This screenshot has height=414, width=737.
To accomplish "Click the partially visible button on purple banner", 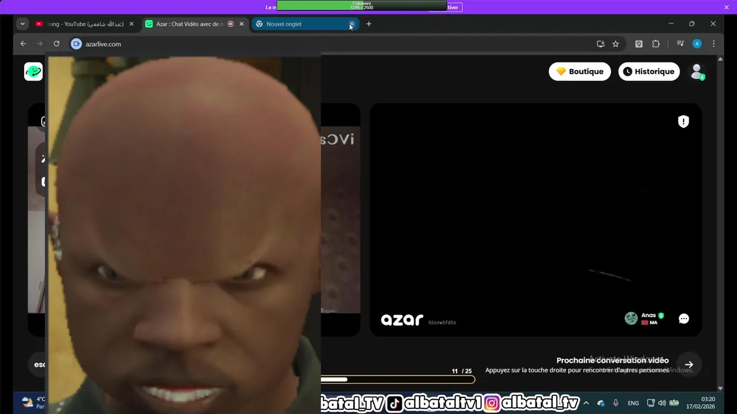I will (x=446, y=7).
